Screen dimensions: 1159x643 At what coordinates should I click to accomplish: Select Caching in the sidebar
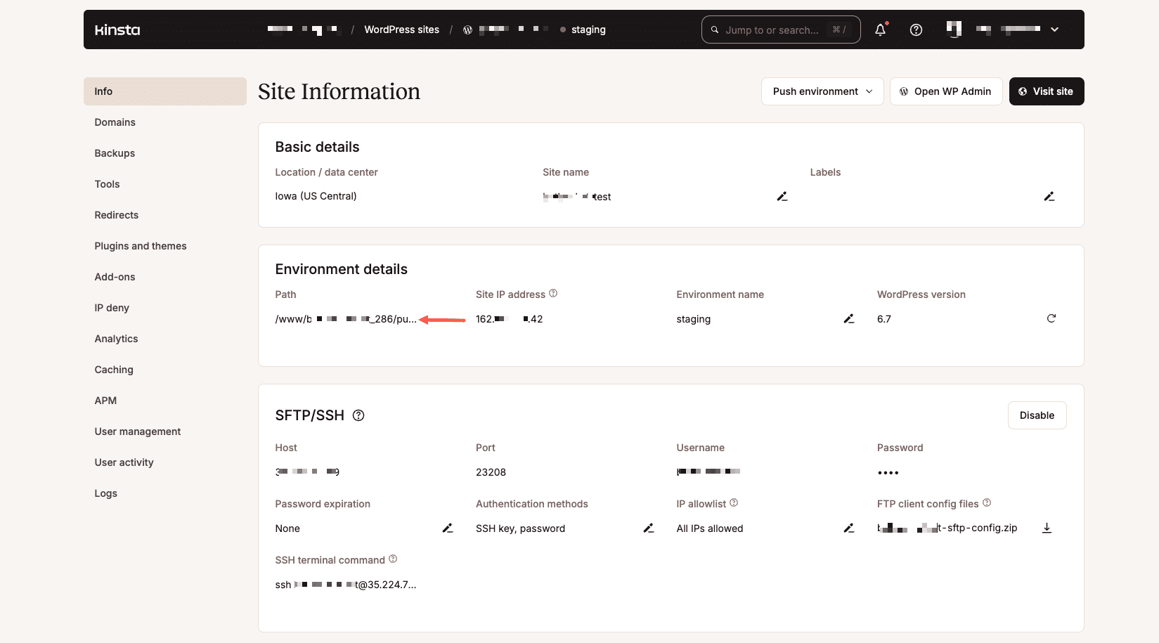114,370
